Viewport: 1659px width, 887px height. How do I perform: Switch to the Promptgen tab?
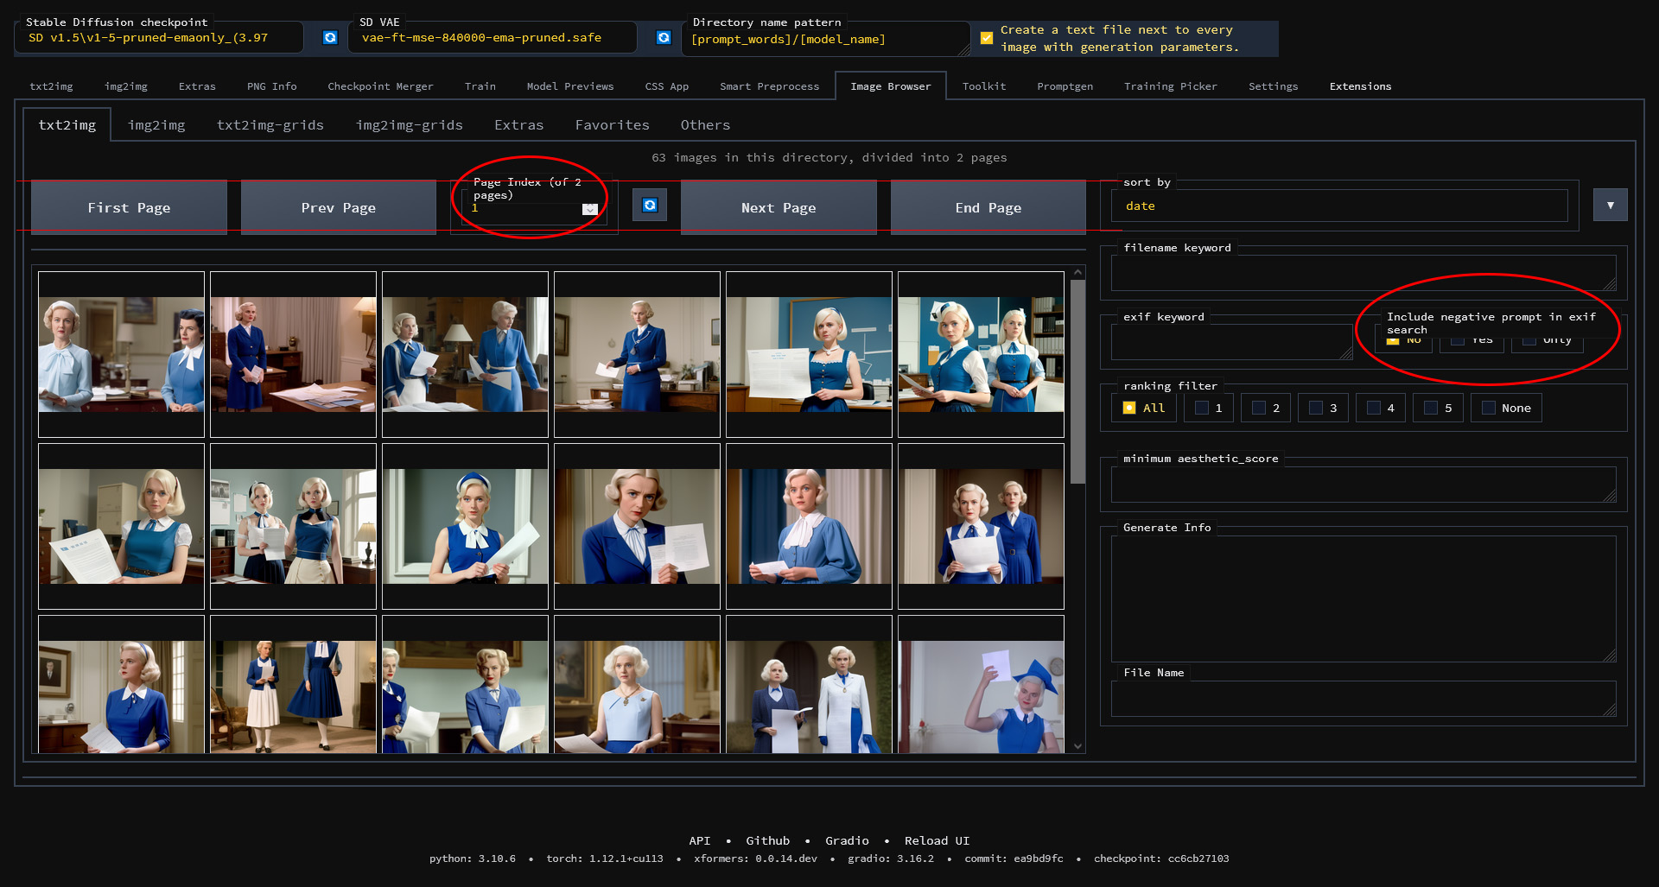pos(1065,86)
